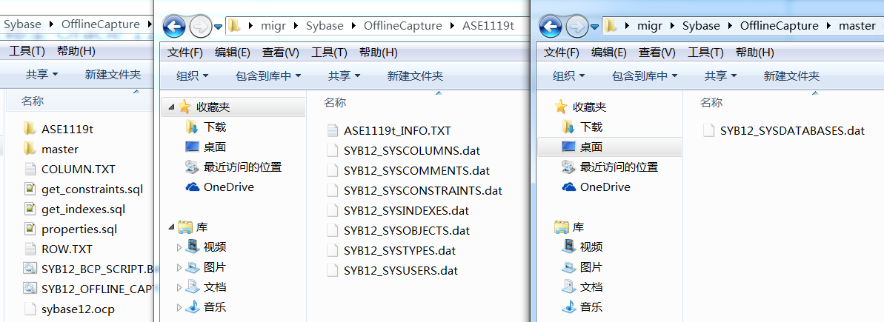Select get_constraints.sql file icon

(x=30, y=189)
